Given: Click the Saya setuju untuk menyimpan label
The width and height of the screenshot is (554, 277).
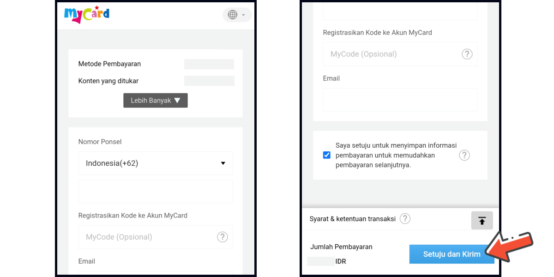Looking at the screenshot, I should click(x=396, y=155).
